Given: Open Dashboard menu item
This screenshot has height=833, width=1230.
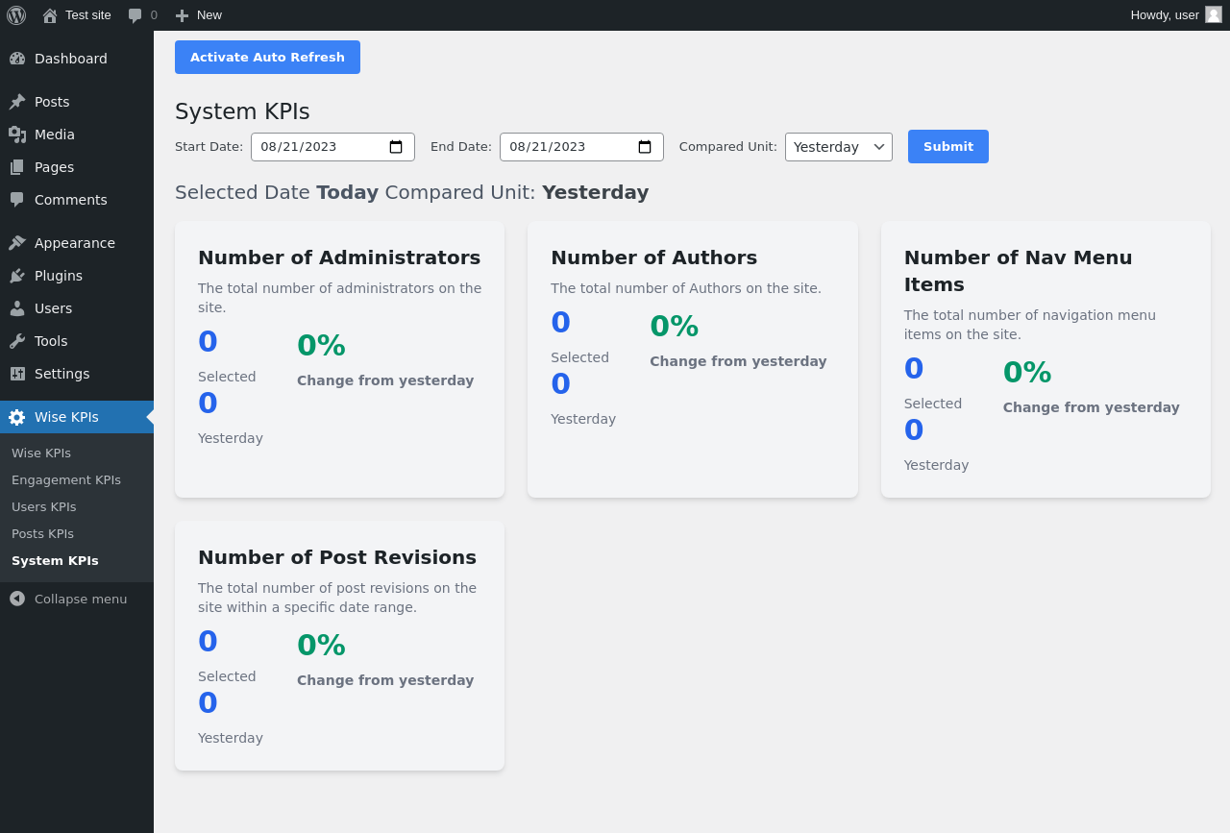Looking at the screenshot, I should pyautogui.click(x=77, y=59).
